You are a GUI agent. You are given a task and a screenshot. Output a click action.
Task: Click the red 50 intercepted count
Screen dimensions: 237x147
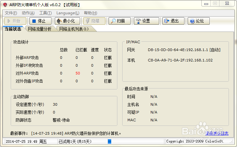pyautogui.click(x=78, y=73)
